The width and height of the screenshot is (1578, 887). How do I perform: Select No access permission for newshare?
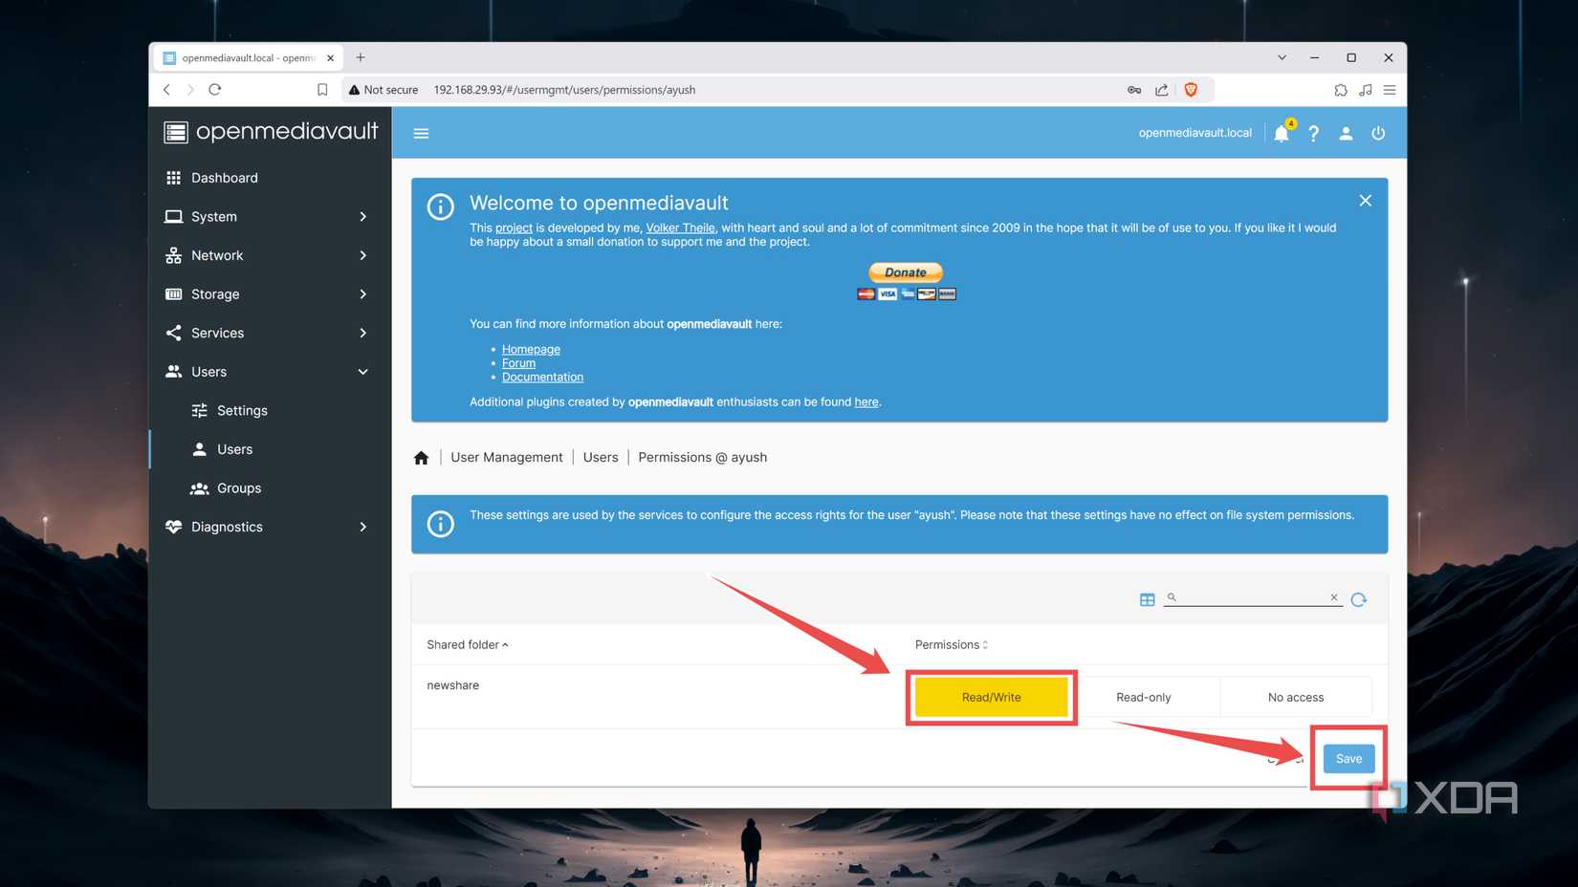pyautogui.click(x=1296, y=697)
